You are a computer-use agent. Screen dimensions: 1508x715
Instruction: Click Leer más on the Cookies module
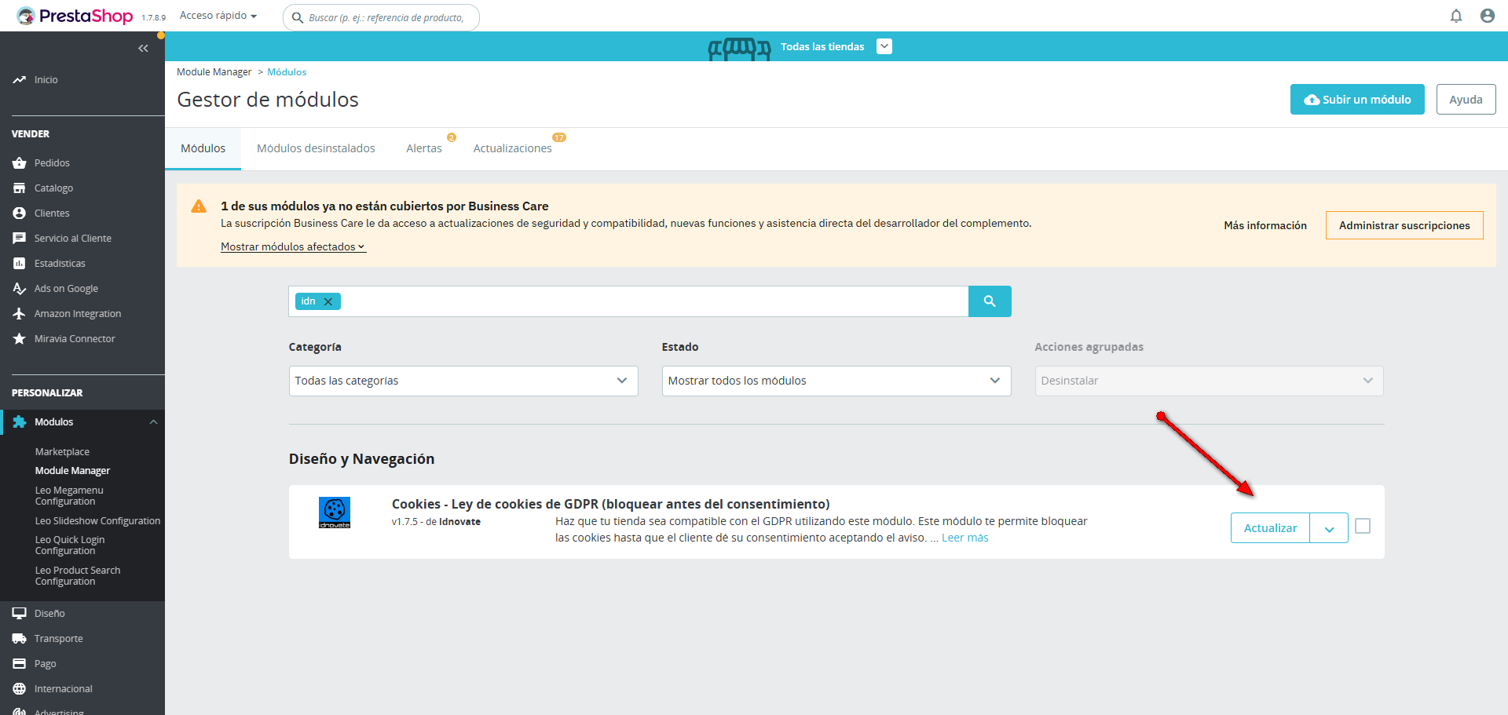click(x=965, y=538)
